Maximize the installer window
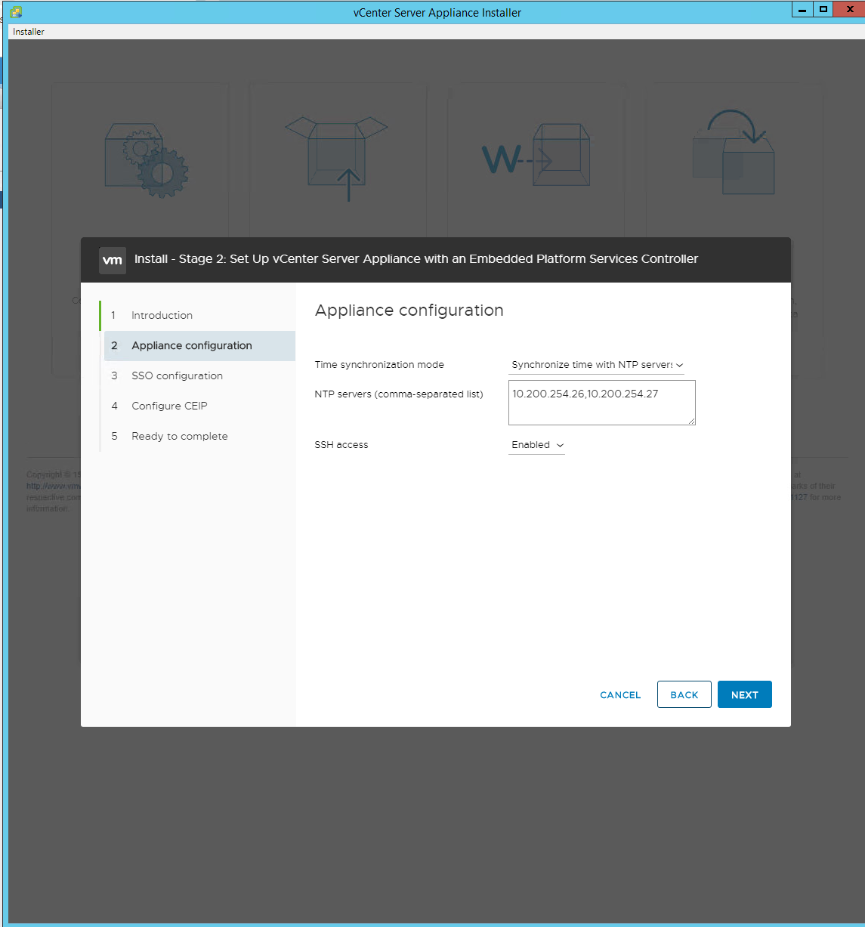Screen dimensions: 865x927 (823, 9)
